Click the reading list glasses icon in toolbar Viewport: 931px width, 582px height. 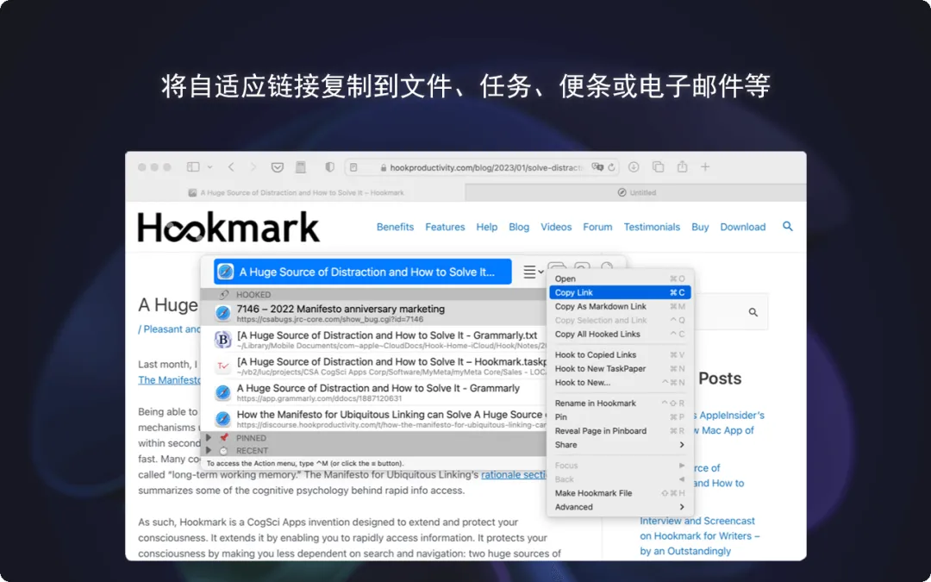point(276,166)
